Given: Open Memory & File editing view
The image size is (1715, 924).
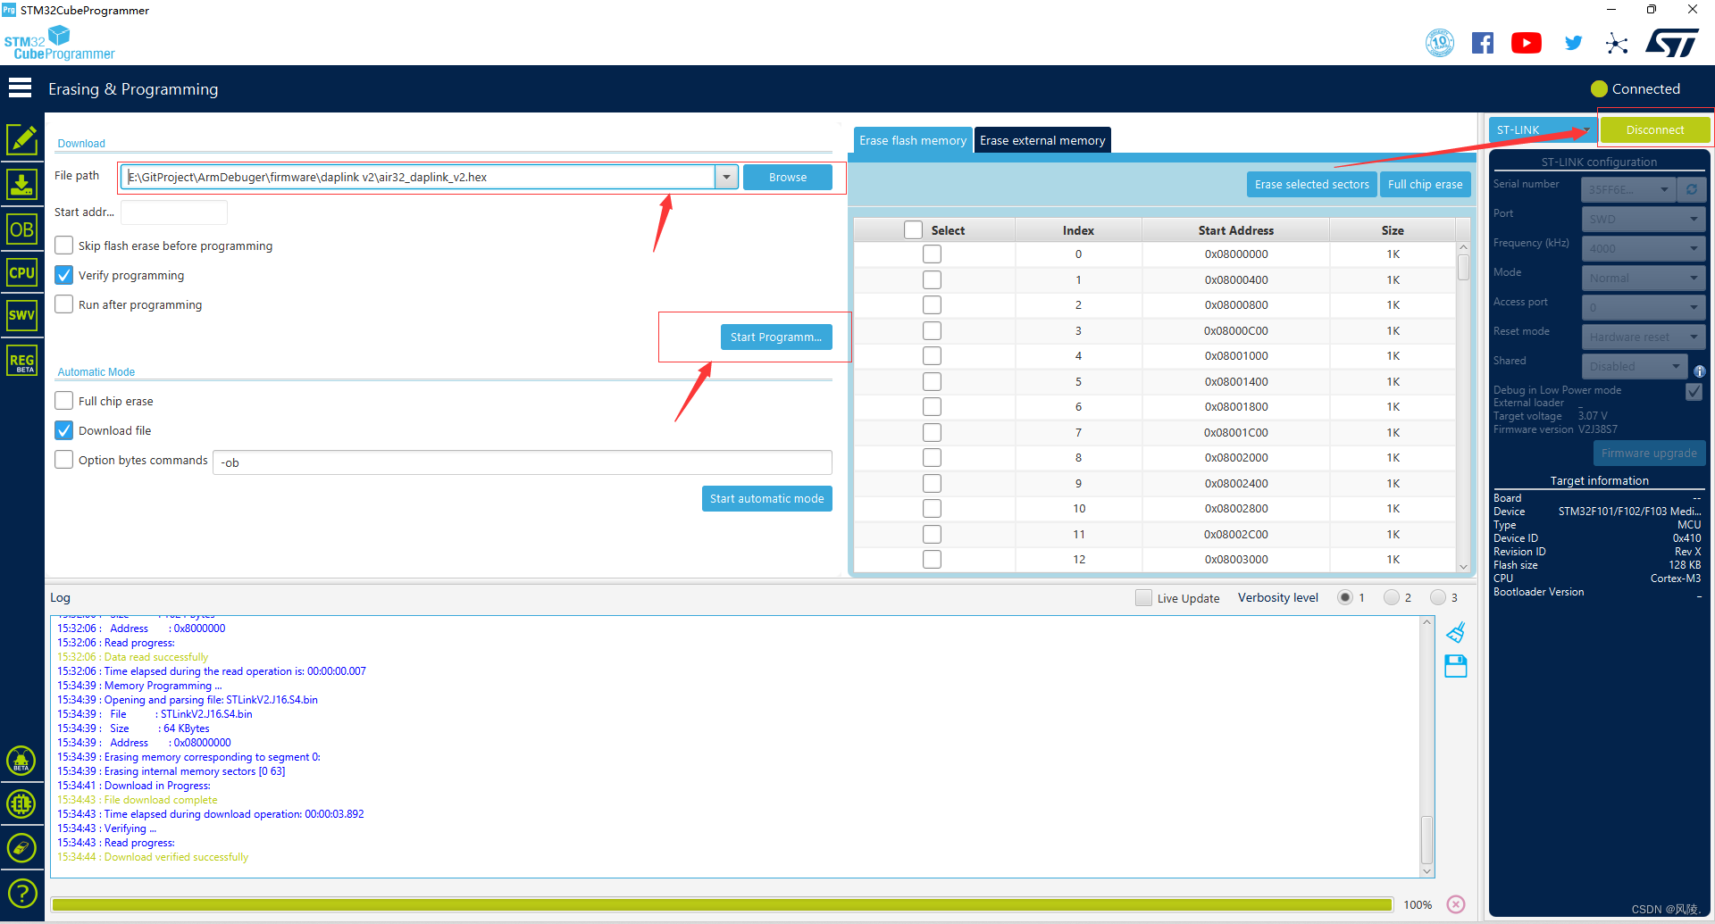Looking at the screenshot, I should [x=21, y=140].
